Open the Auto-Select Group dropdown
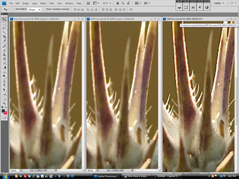Screen dimensions: 239x179 click(34, 10)
